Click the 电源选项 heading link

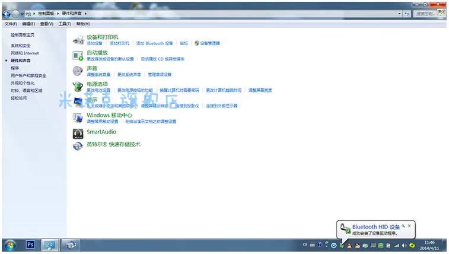pyautogui.click(x=97, y=84)
